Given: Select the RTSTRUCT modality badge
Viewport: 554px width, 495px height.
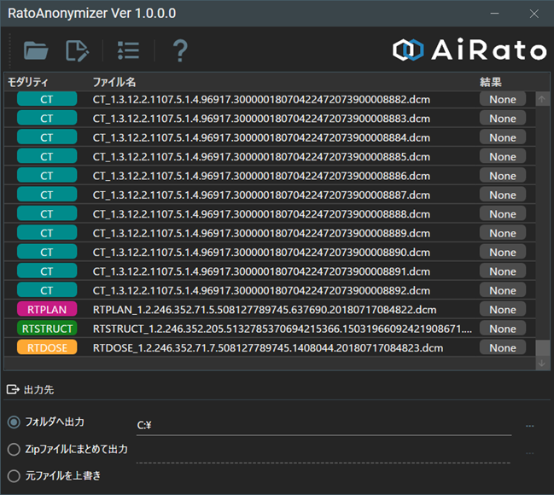Looking at the screenshot, I should pos(47,329).
